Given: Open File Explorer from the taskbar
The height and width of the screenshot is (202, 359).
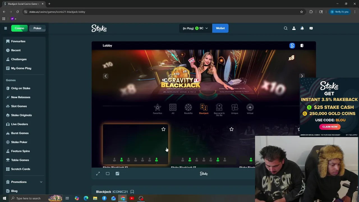Looking at the screenshot, I should click(x=95, y=198).
